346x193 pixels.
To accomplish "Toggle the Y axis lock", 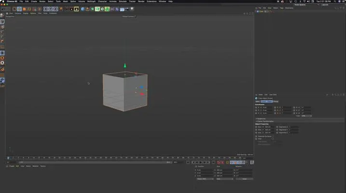I will point(51,9).
